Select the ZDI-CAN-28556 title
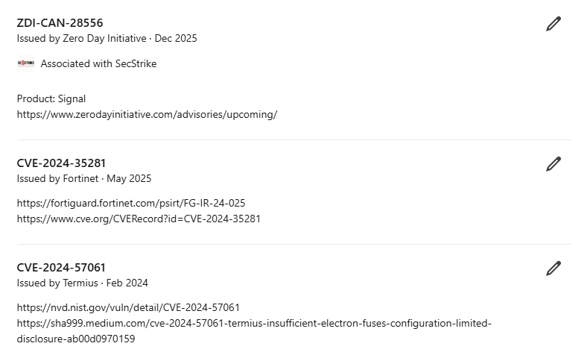Screen dimensions: 587x358 pos(60,23)
